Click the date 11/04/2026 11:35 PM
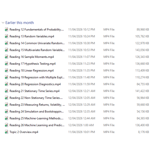Screen dimensions: 158x158 coord(82,70)
